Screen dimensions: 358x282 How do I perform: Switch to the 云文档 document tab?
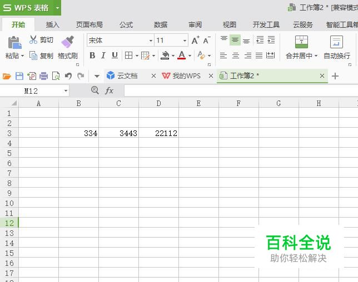tap(127, 75)
